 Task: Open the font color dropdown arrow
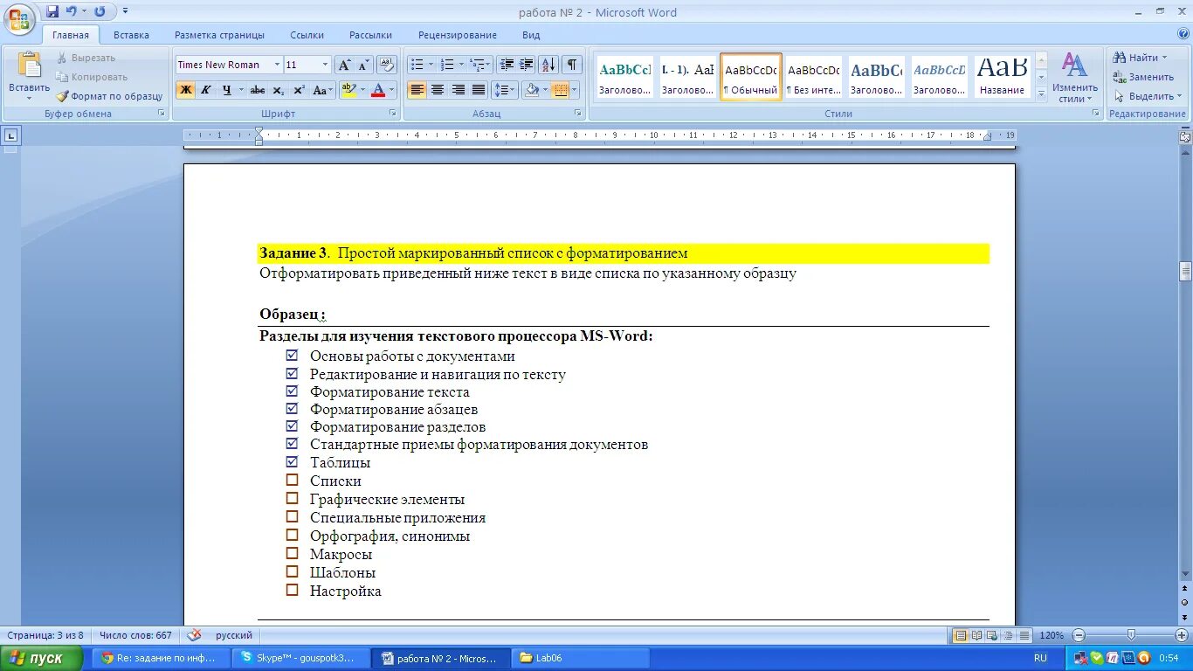(392, 90)
